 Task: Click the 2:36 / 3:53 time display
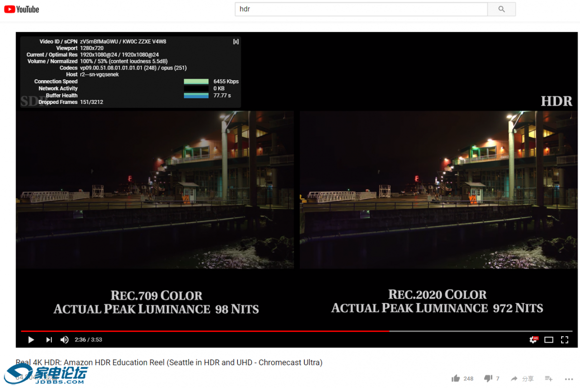(89, 340)
